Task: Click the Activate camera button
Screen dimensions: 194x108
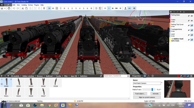Action: tap(155, 94)
